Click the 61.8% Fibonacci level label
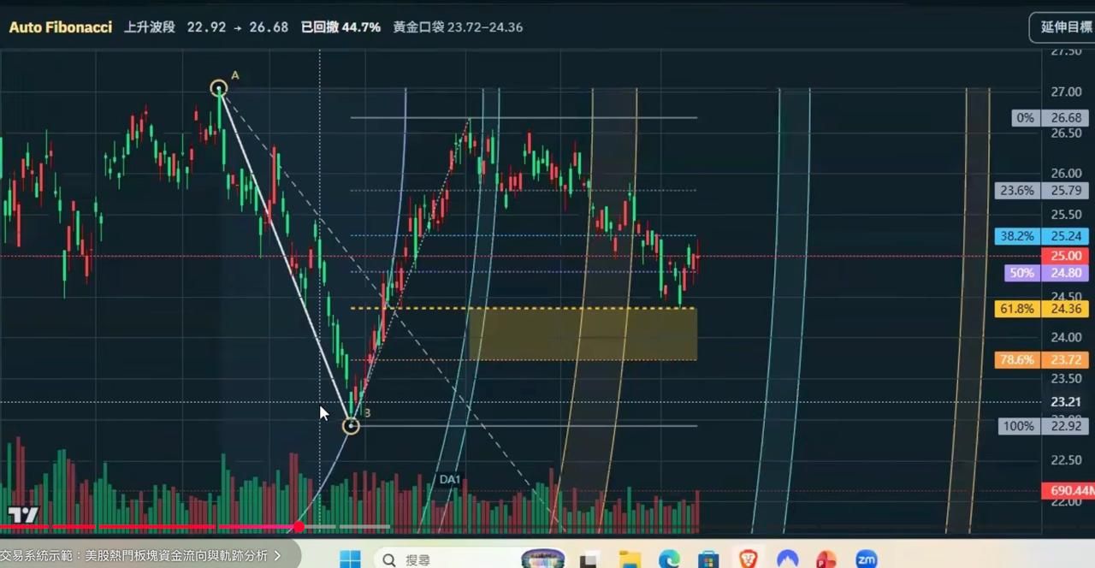The image size is (1095, 568). coord(1016,309)
